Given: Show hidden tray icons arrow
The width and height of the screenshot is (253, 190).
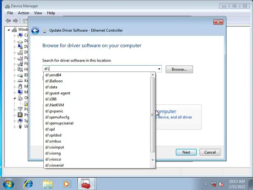Looking at the screenshot, I should pyautogui.click(x=206, y=184).
